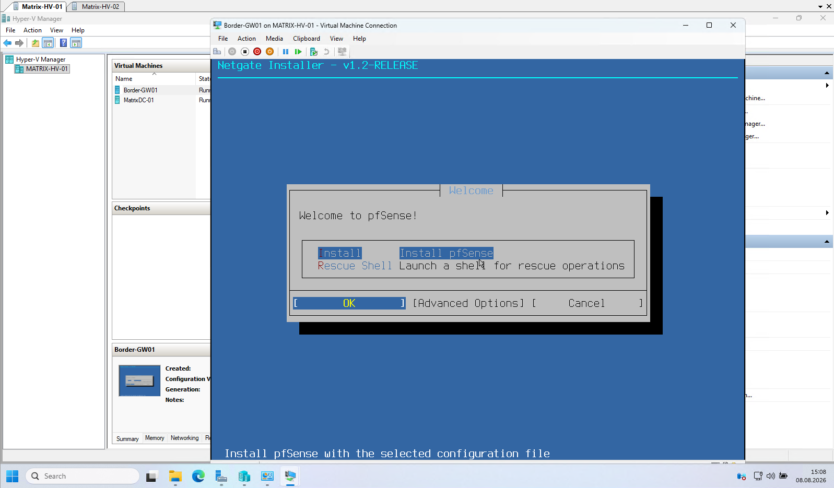The width and height of the screenshot is (834, 488).
Task: Click the taskbar Search box
Action: click(x=83, y=476)
